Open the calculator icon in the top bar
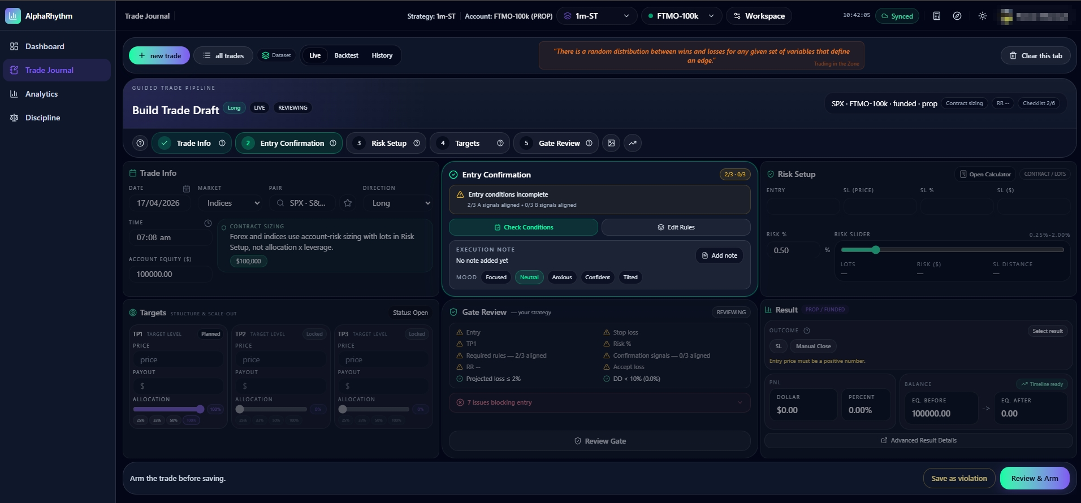This screenshot has height=503, width=1081. (x=936, y=16)
